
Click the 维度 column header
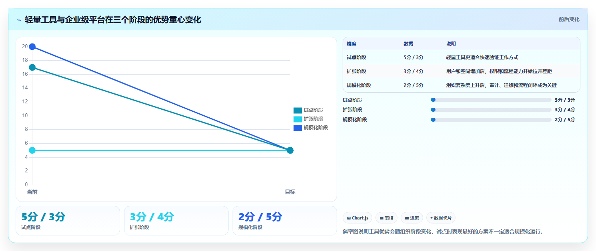pos(351,44)
